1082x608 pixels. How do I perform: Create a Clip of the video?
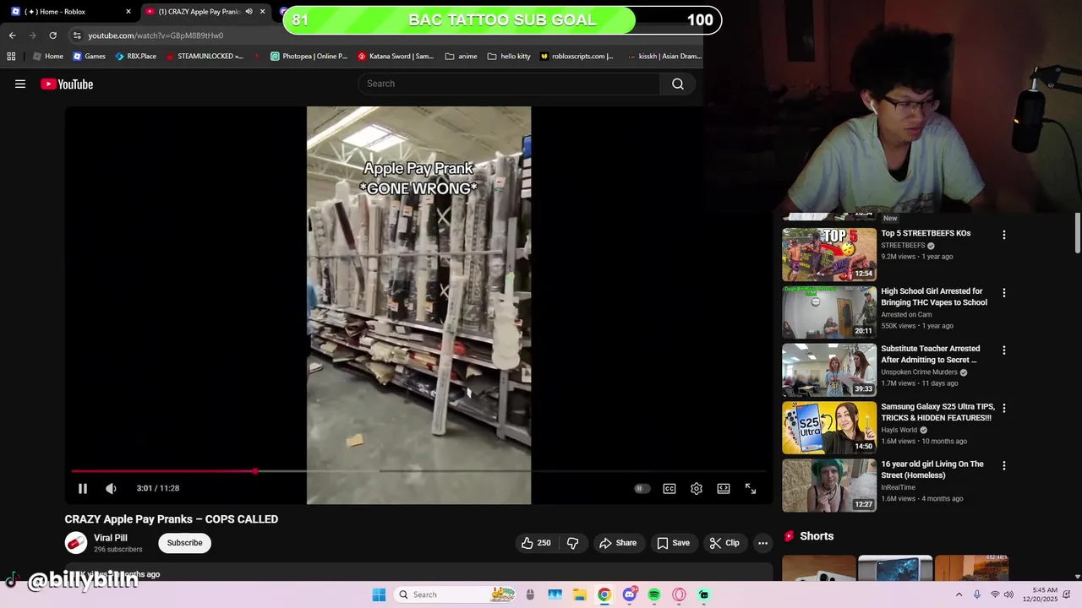724,543
